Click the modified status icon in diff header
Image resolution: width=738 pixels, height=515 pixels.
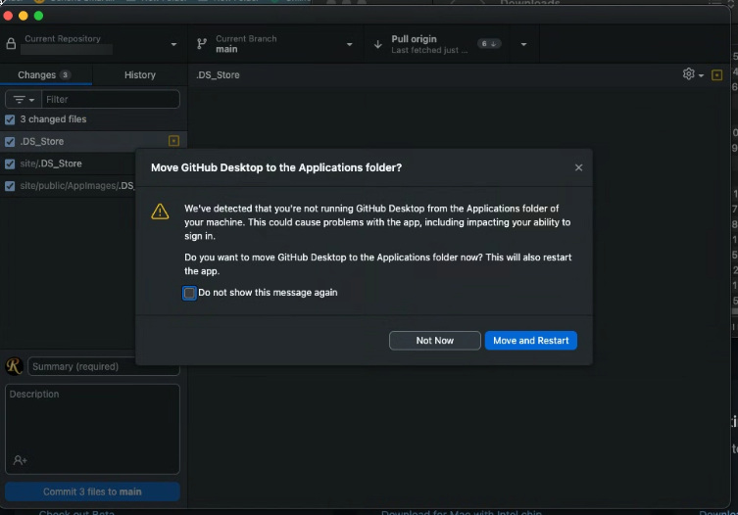click(x=716, y=75)
